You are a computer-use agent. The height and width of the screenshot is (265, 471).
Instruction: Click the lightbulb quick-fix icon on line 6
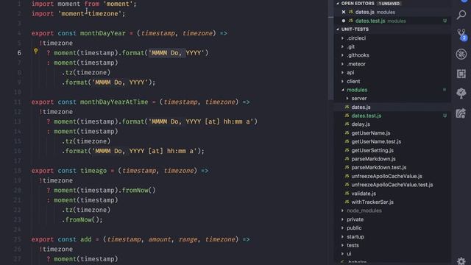36,52
